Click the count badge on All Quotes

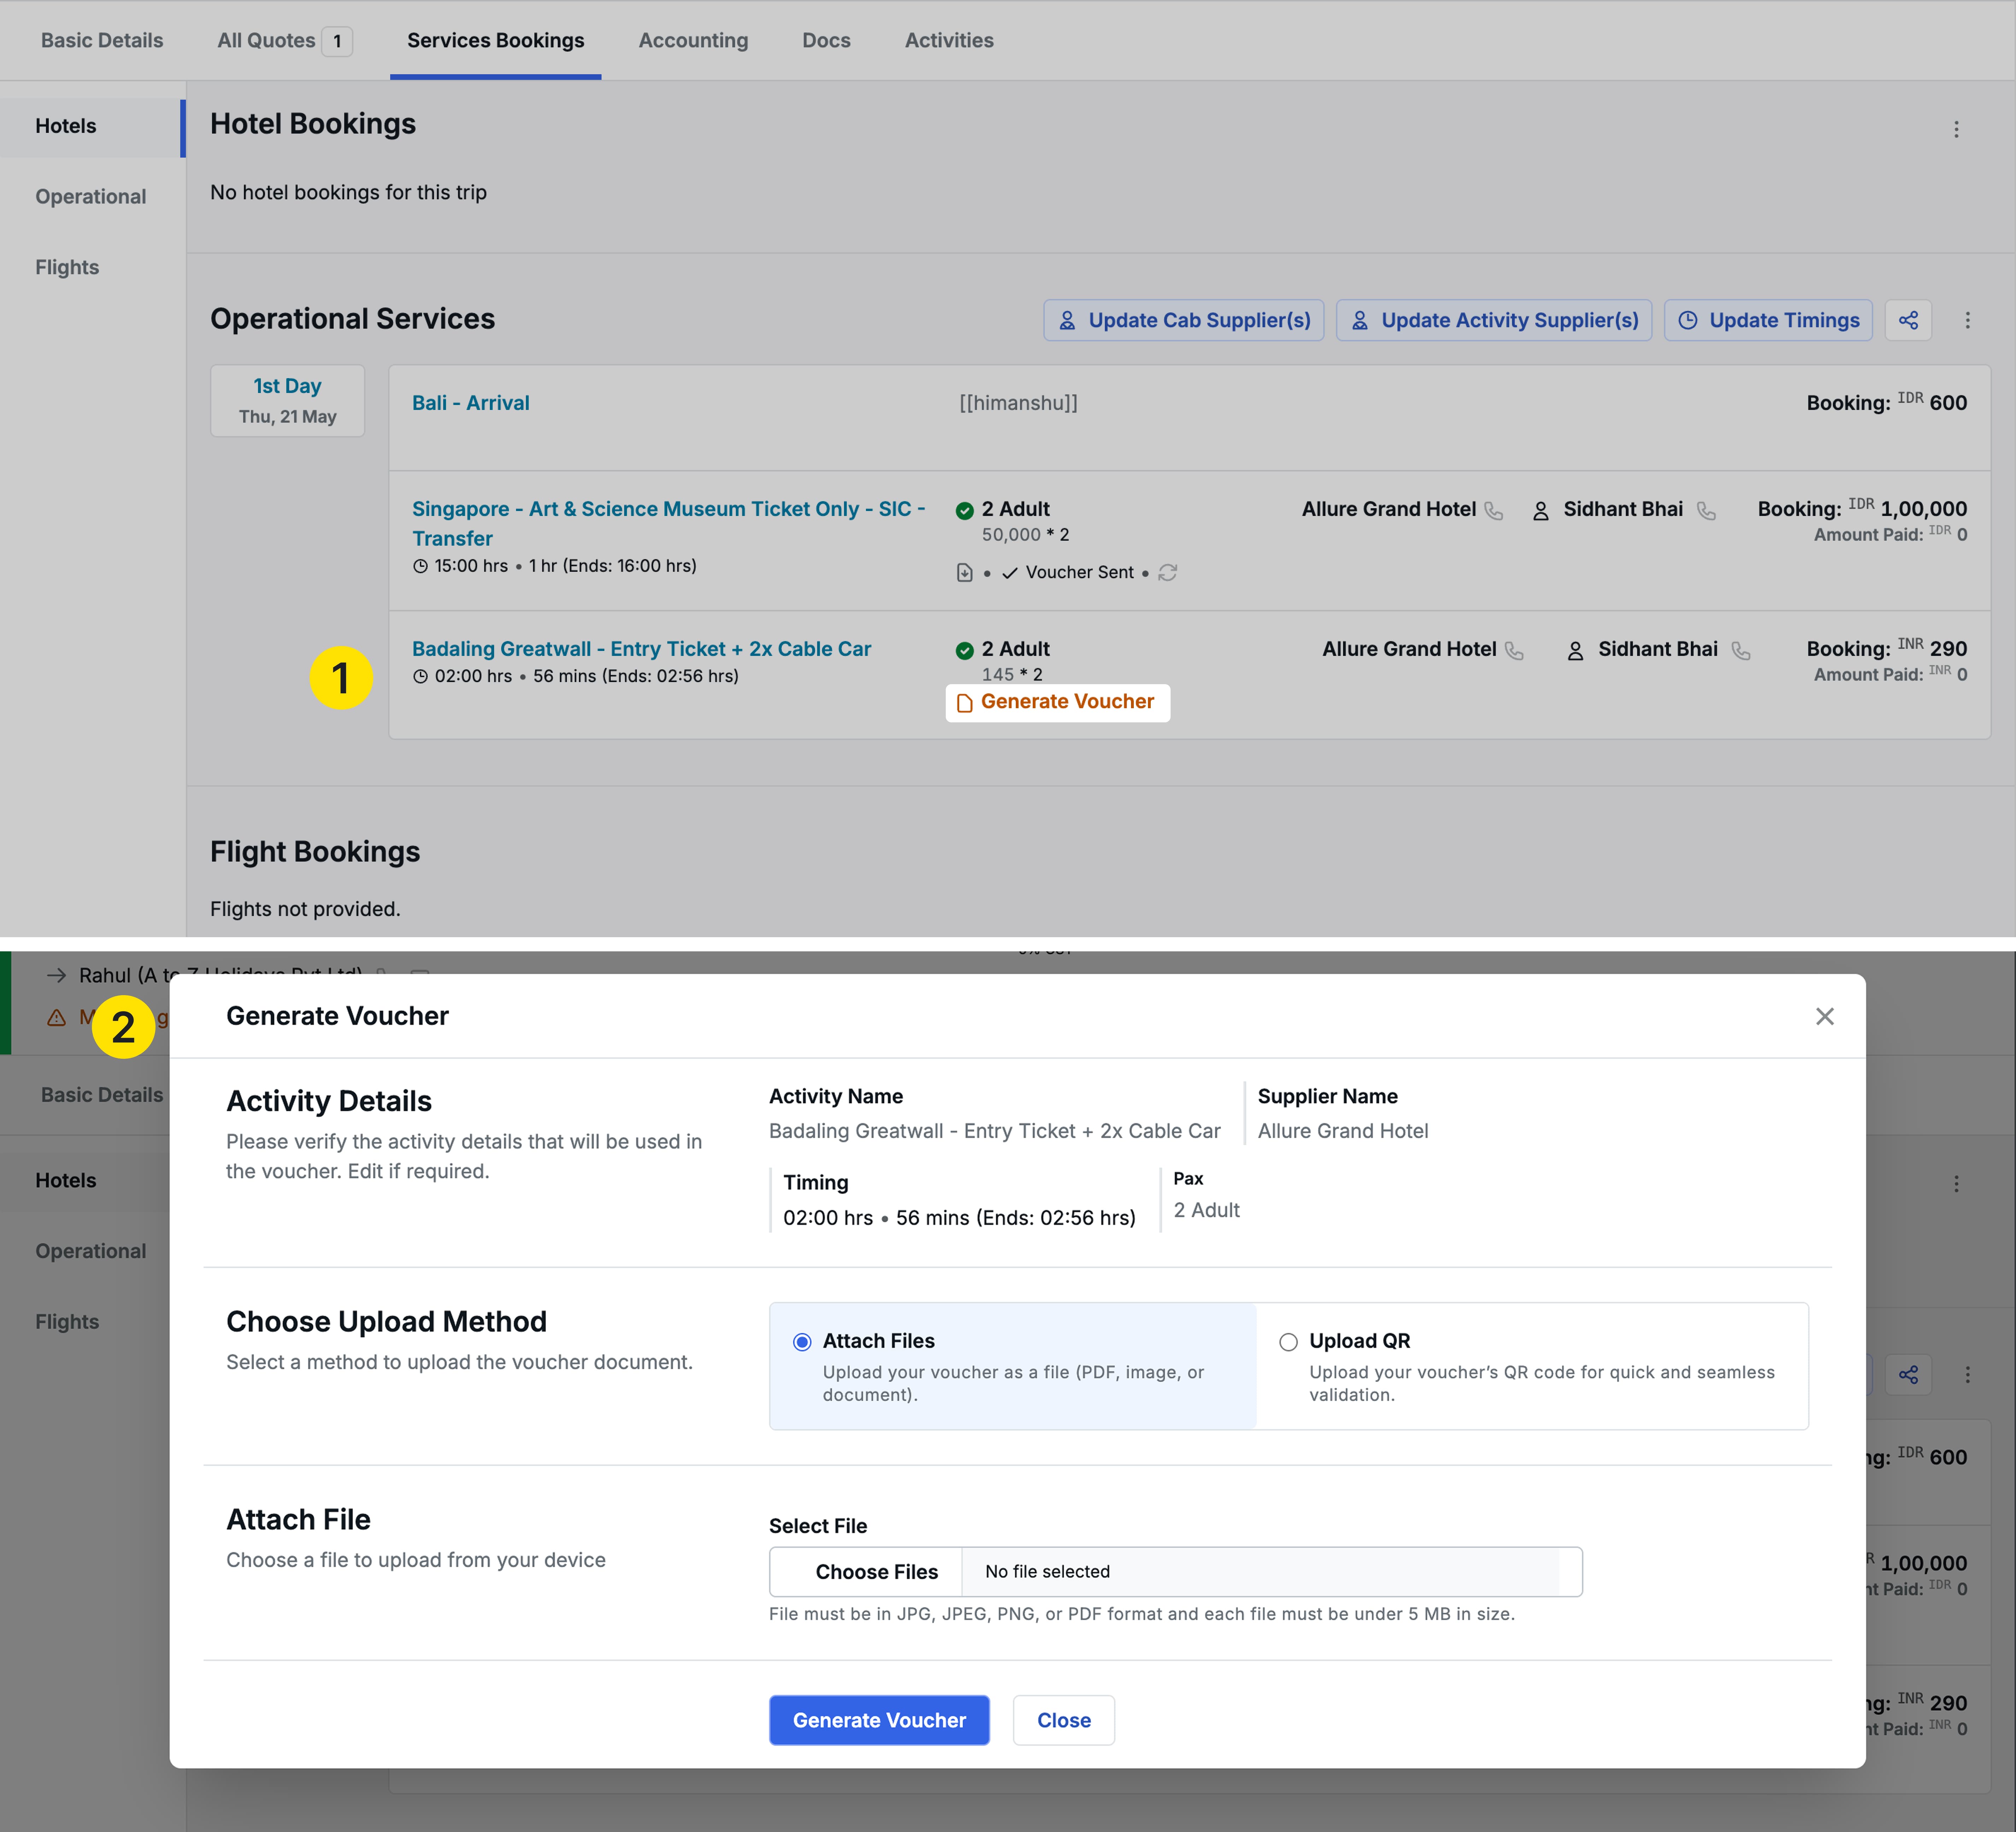337,41
